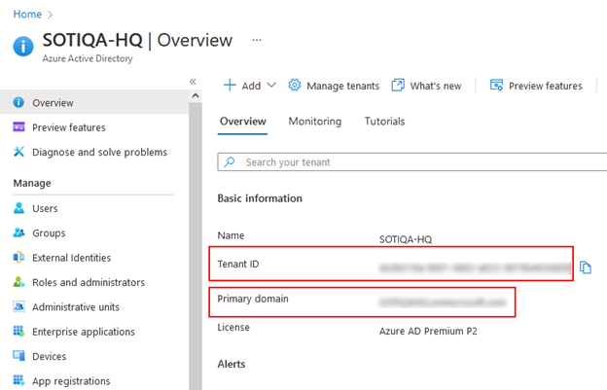
Task: Click the Overview info icon in the sidebar
Action: coord(18,102)
